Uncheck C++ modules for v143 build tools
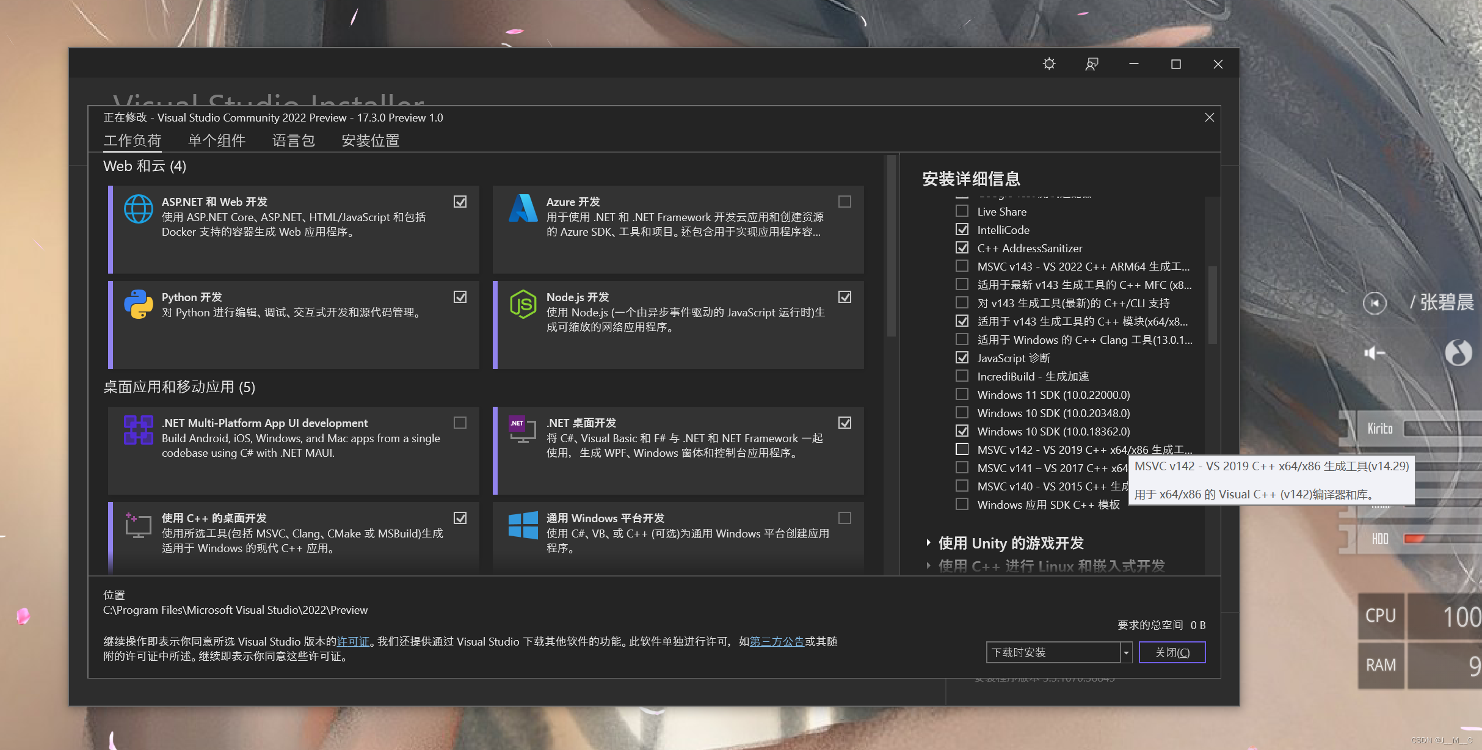 tap(962, 321)
